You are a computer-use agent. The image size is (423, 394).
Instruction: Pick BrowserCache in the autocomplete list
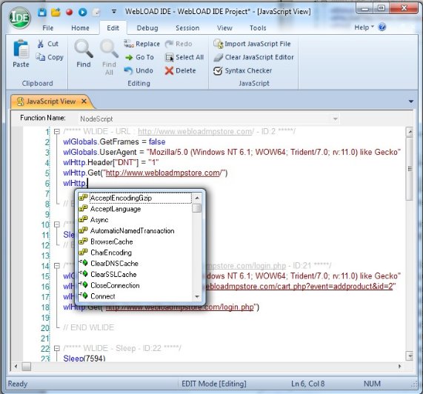[135, 241]
